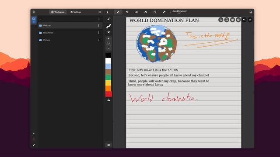Pick the black color swatch
The width and height of the screenshot is (280, 157).
coord(108,55)
